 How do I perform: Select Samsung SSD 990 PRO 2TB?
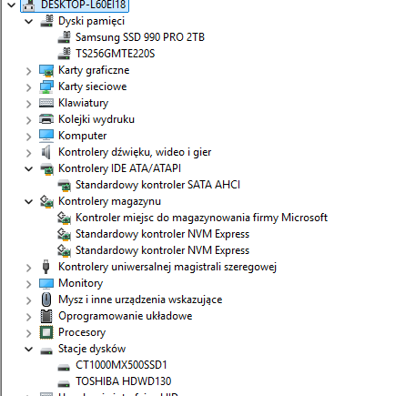pyautogui.click(x=140, y=37)
